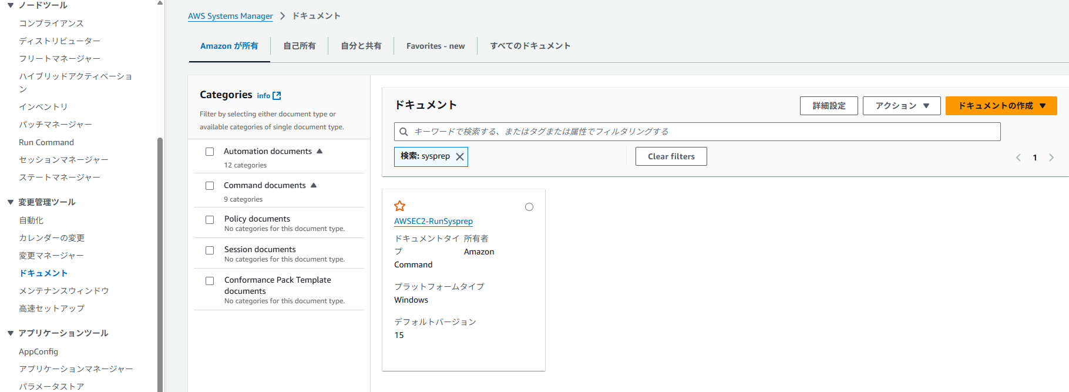Go to previous page of documents
1069x392 pixels.
point(1018,158)
